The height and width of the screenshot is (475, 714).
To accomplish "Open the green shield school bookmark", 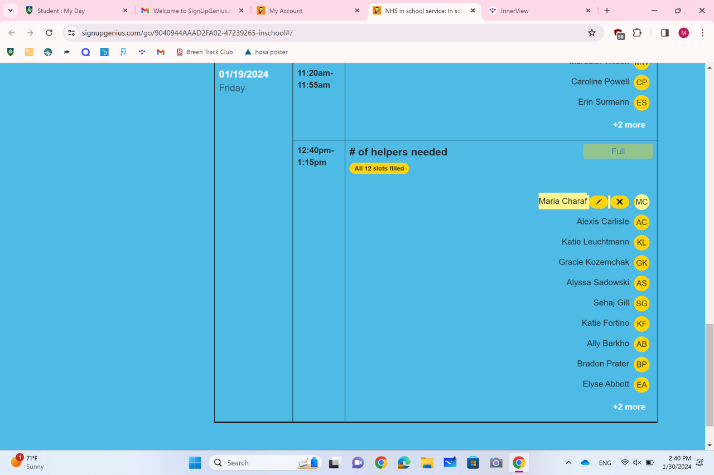I will point(11,52).
